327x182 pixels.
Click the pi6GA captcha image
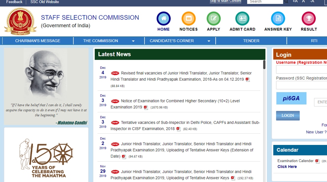291,98
